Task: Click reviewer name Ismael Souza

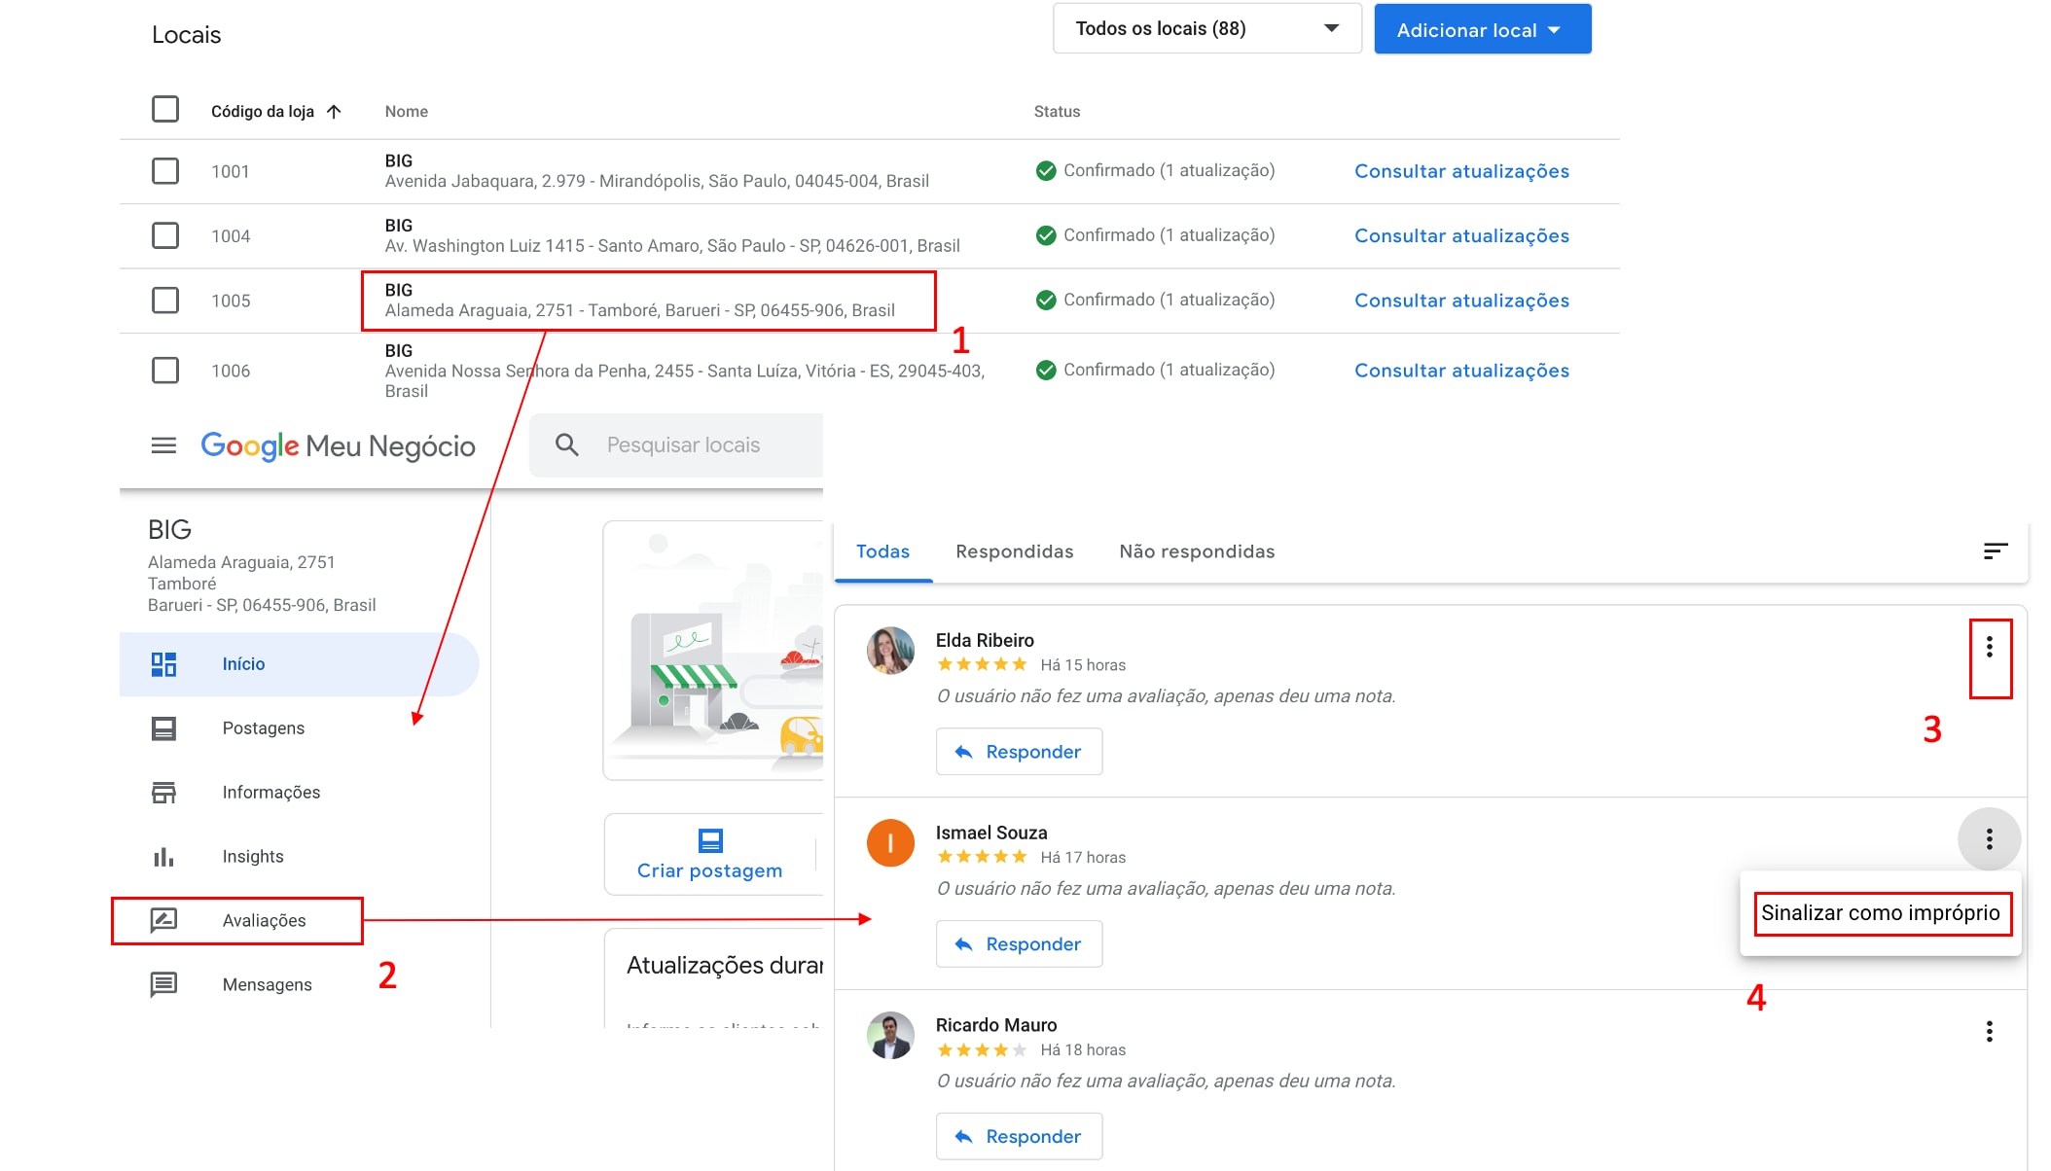Action: pos(991,834)
